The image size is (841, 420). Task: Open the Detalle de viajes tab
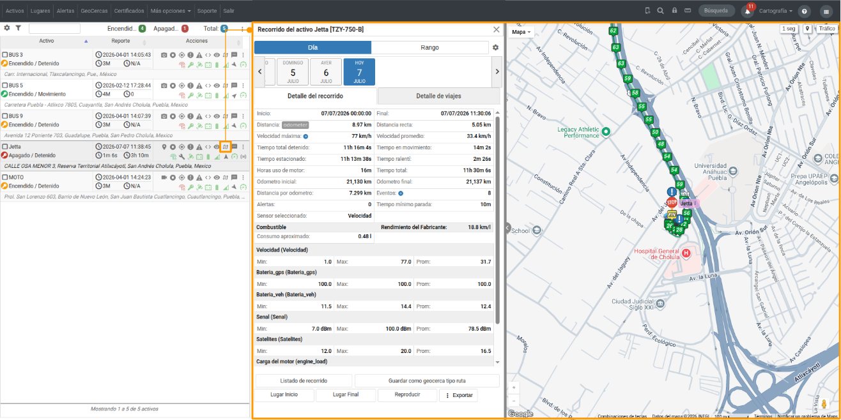tap(438, 96)
